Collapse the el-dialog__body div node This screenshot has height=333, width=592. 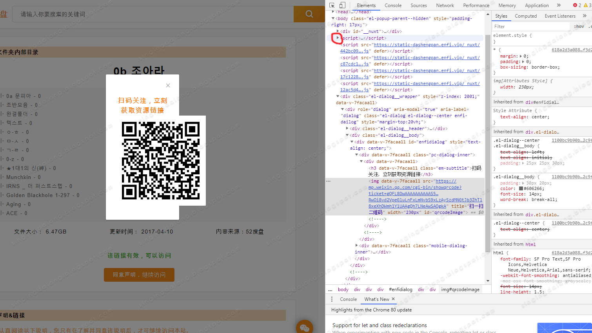pos(347,135)
